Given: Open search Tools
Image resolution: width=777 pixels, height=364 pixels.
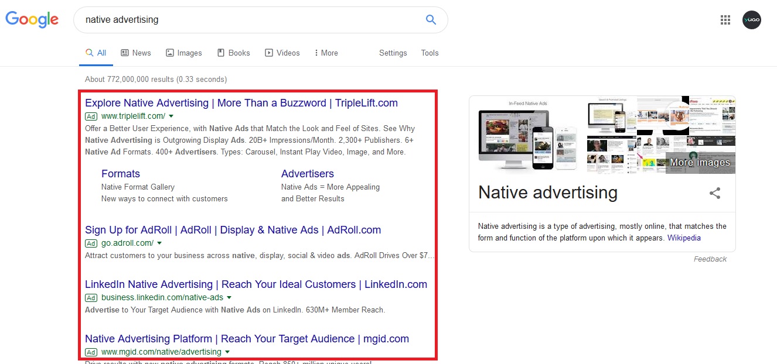Looking at the screenshot, I should pyautogui.click(x=430, y=53).
